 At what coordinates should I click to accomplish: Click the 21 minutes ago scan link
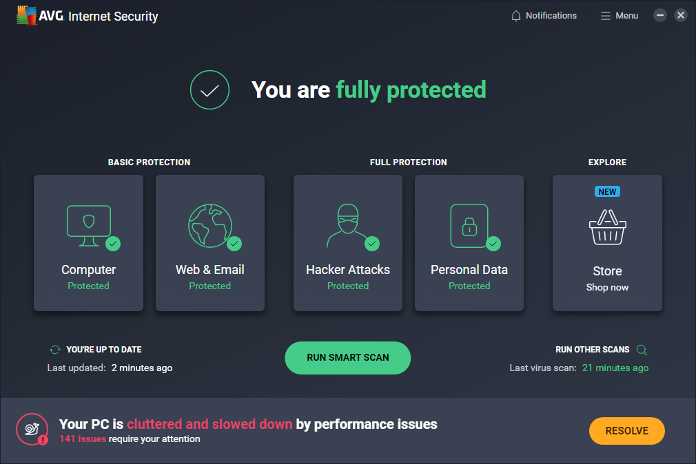(615, 368)
